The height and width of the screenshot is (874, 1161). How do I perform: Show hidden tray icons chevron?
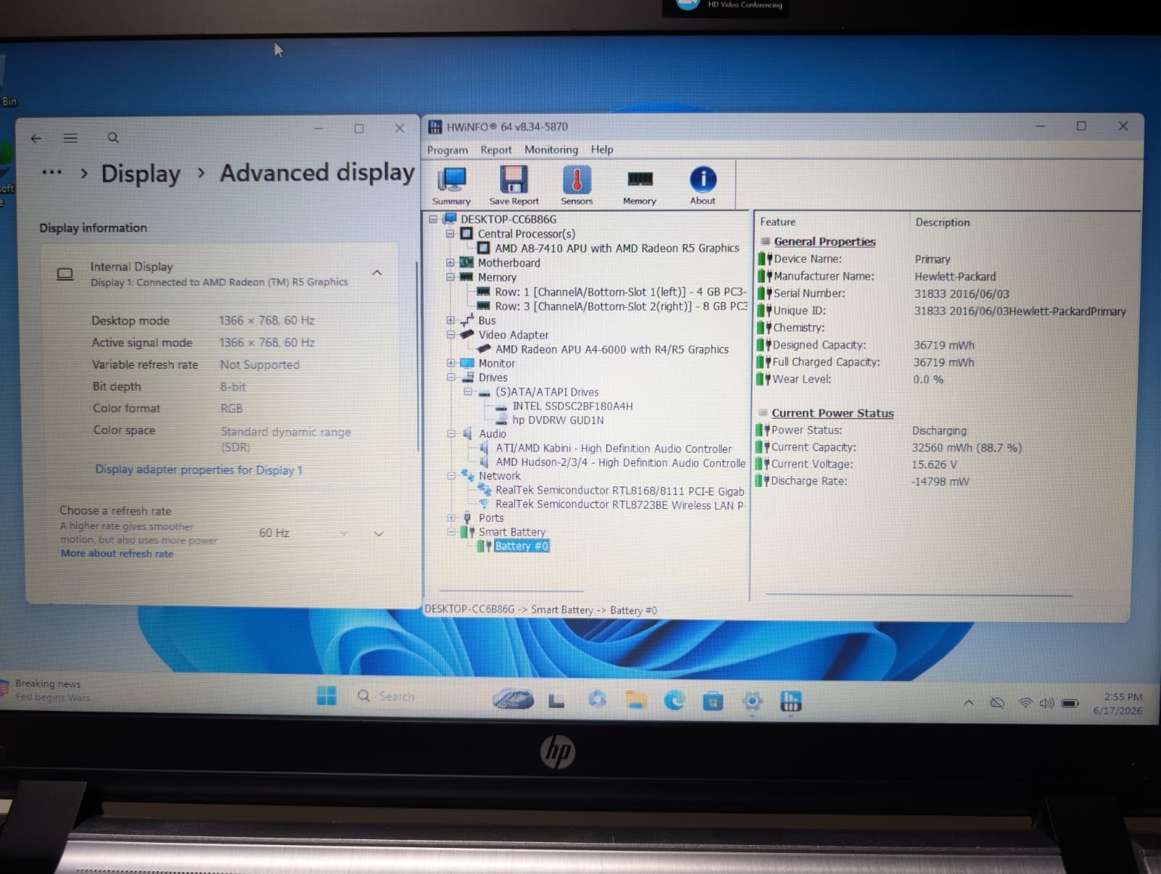click(969, 702)
